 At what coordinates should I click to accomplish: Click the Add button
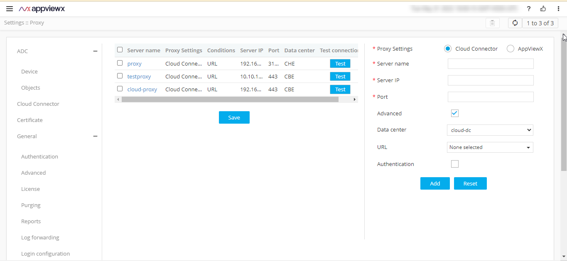point(435,183)
